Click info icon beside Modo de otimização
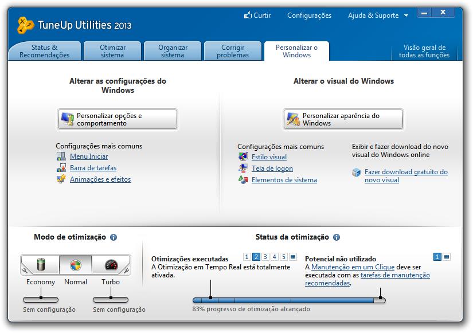The image size is (473, 333). (x=114, y=237)
